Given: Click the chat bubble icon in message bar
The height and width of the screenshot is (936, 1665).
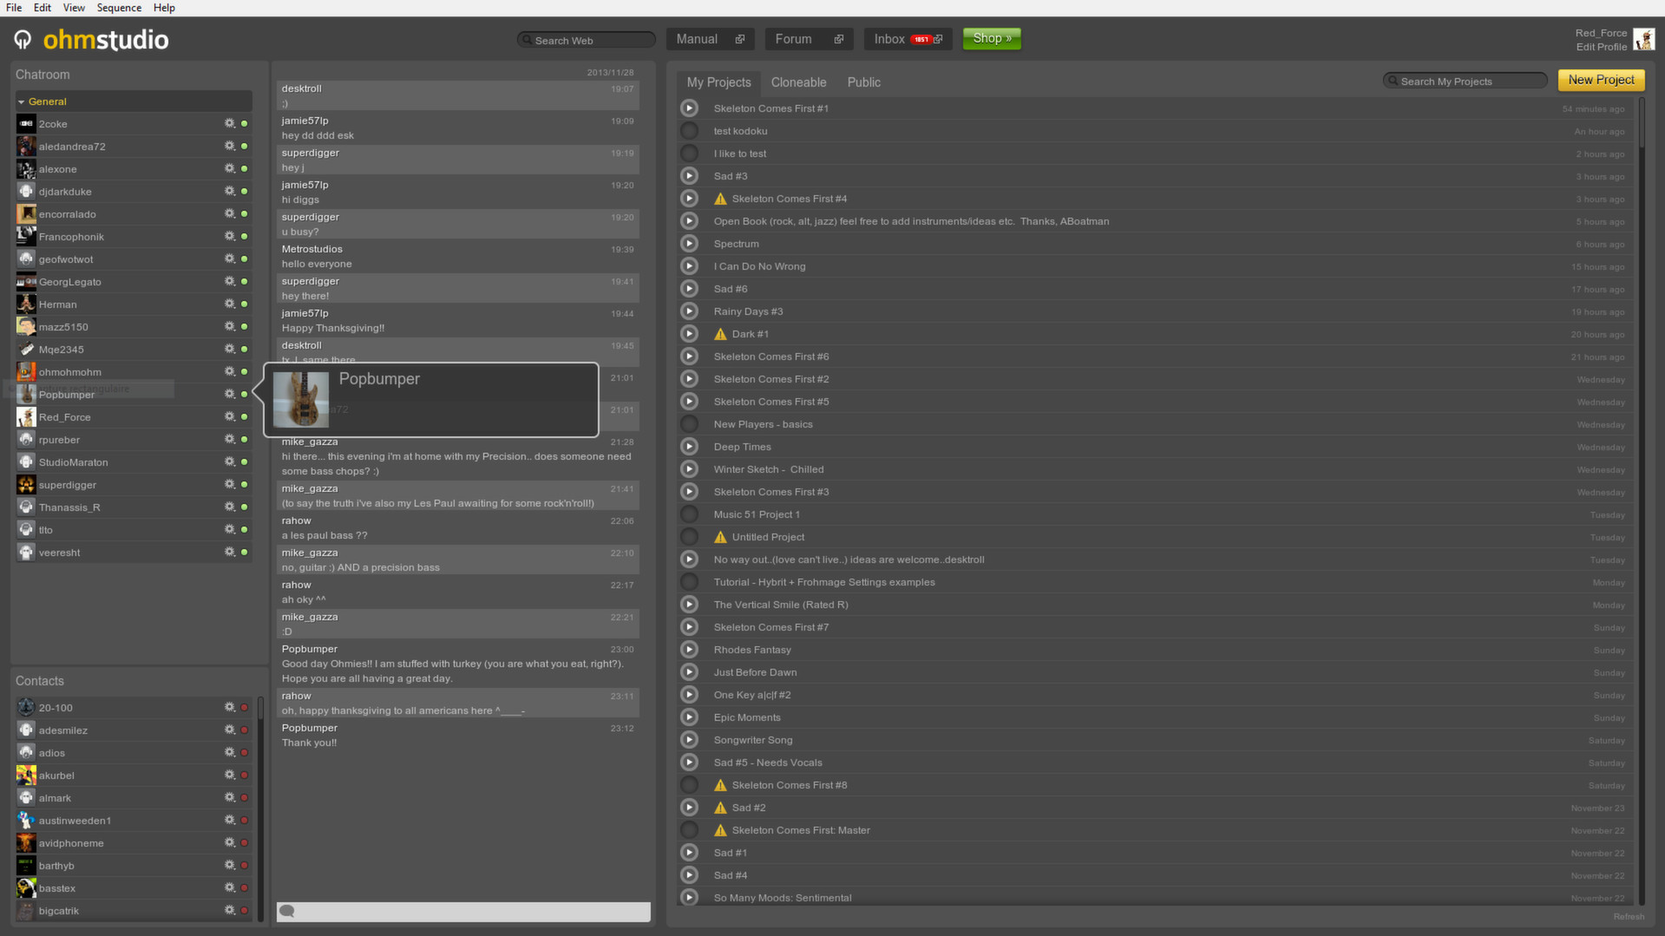Looking at the screenshot, I should point(286,911).
